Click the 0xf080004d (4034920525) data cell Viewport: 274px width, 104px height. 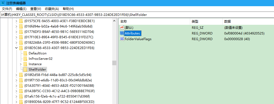pyautogui.click(x=244, y=33)
